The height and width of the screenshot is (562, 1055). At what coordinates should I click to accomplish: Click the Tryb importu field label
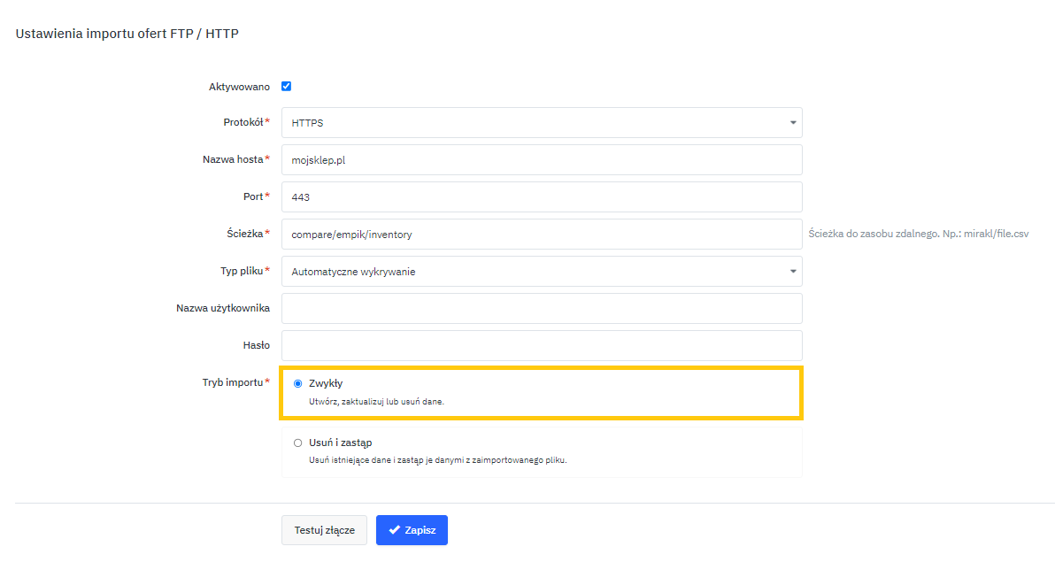pyautogui.click(x=232, y=382)
